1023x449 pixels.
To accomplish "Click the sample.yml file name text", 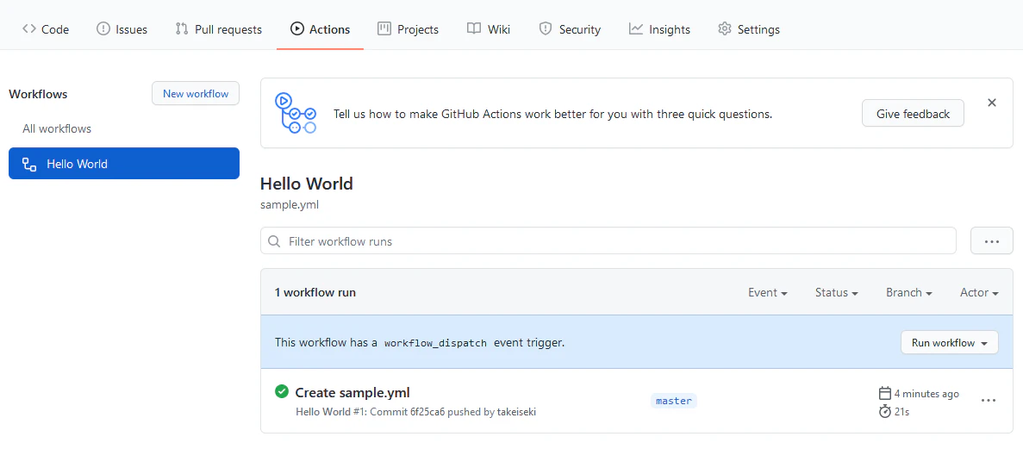I will point(290,204).
